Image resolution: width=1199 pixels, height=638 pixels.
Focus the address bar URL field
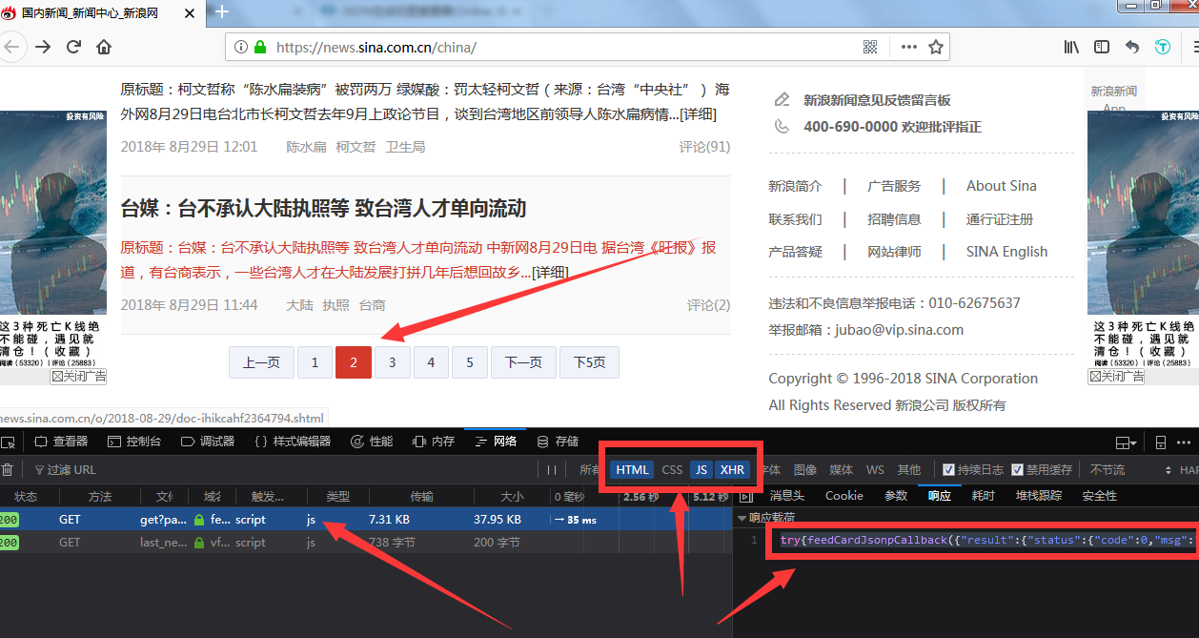pyautogui.click(x=562, y=47)
